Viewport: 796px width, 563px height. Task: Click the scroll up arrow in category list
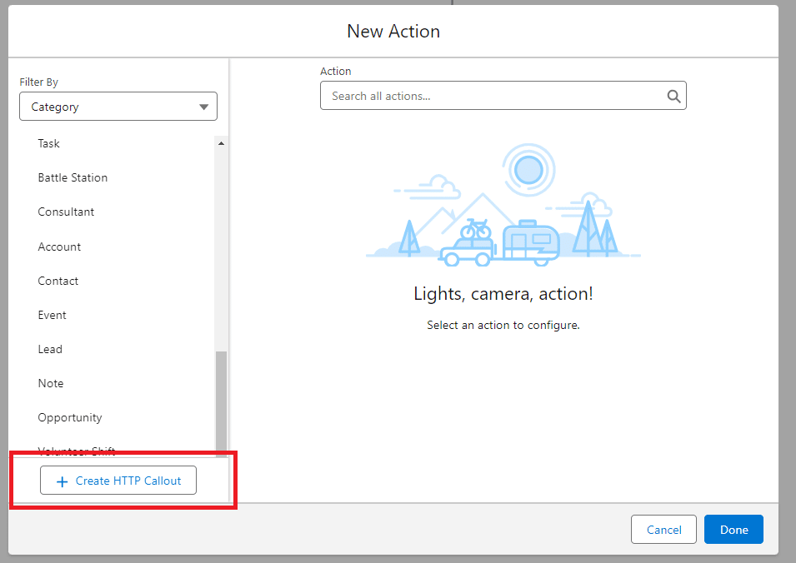tap(221, 144)
